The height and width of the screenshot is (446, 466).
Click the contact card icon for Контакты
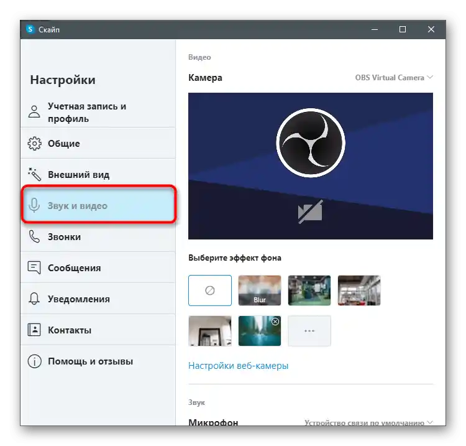tap(34, 330)
